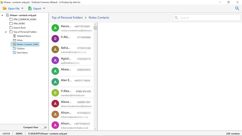Viewport: 242px width, 136px height.
Task: Open the Outbox folder
Action: [21, 49]
